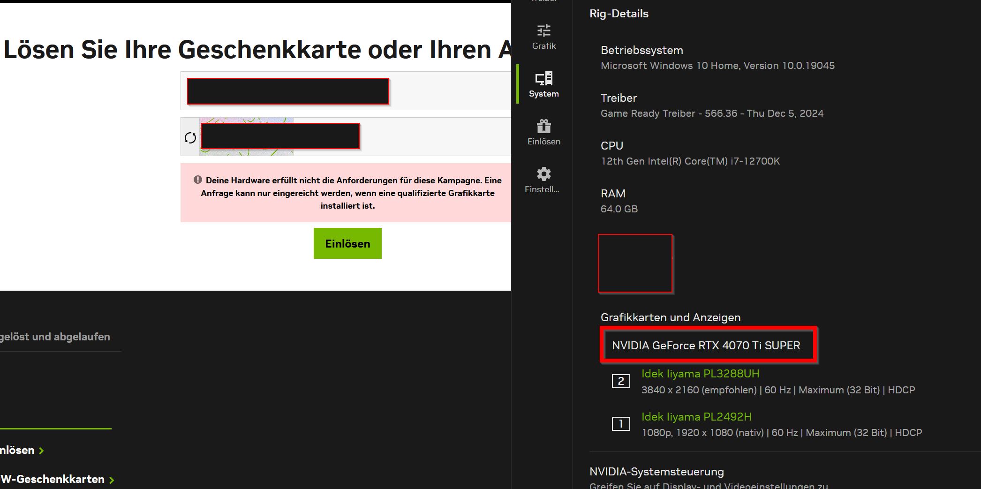The height and width of the screenshot is (489, 981).
Task: Click the bottom-left Einlösen link chevron
Action: coord(41,451)
